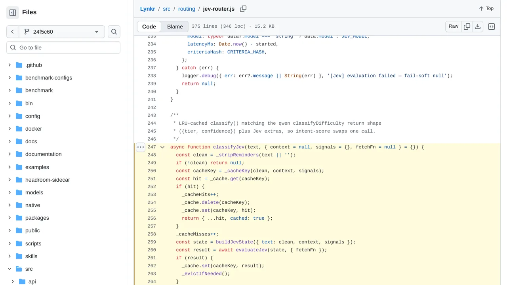The width and height of the screenshot is (507, 285).
Task: Go to src breadcrumb link
Action: coord(167,9)
